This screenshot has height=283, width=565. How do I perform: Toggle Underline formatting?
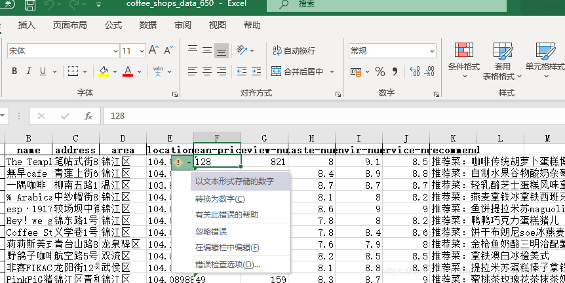[43, 71]
